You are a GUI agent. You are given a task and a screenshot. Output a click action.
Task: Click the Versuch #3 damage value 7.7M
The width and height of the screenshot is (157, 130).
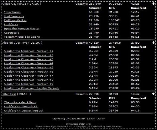[x=92, y=59]
